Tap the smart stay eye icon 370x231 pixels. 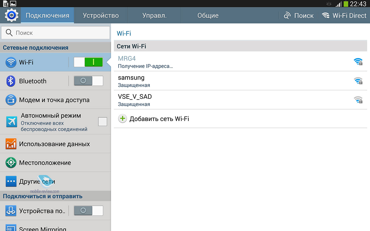pos(329,4)
